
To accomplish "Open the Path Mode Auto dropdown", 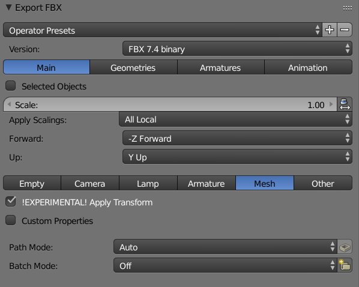I will click(225, 247).
